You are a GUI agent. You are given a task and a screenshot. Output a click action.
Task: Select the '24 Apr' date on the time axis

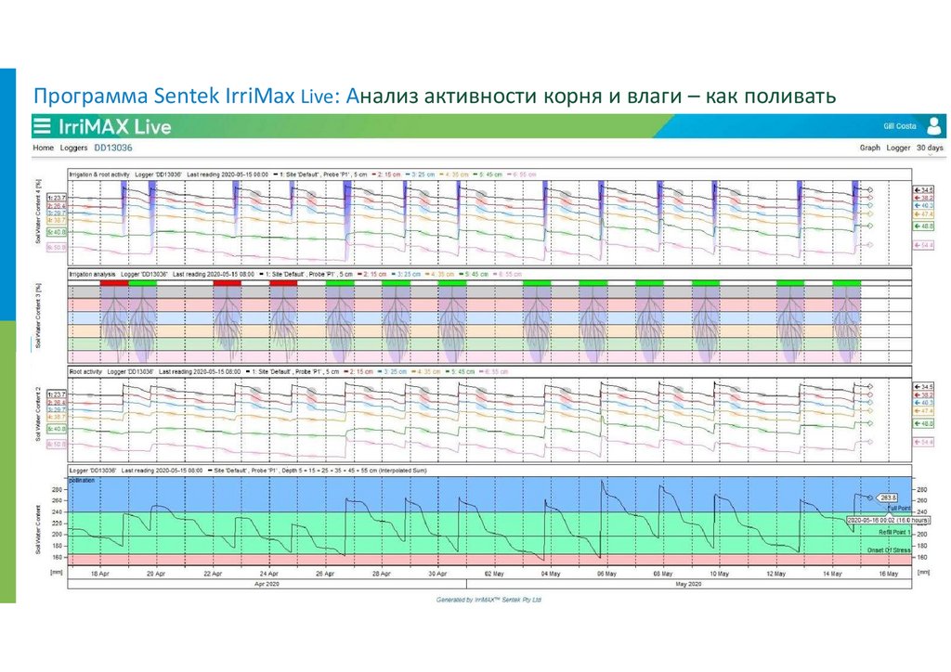(x=268, y=574)
